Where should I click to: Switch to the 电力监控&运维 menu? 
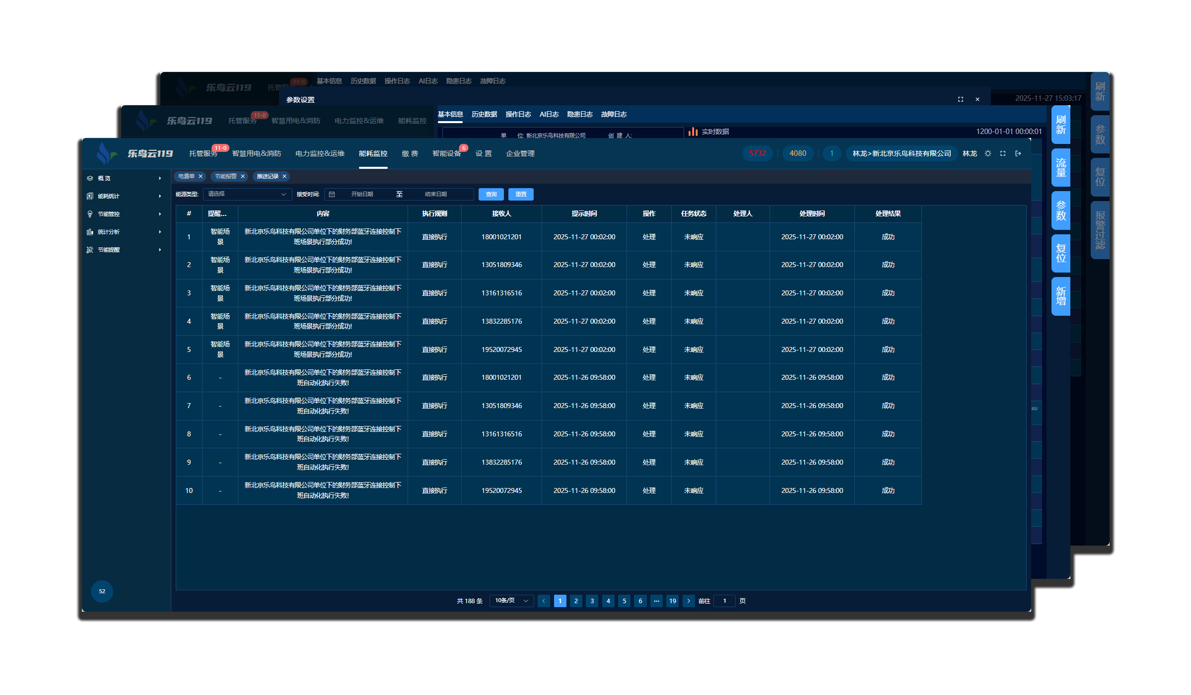320,153
